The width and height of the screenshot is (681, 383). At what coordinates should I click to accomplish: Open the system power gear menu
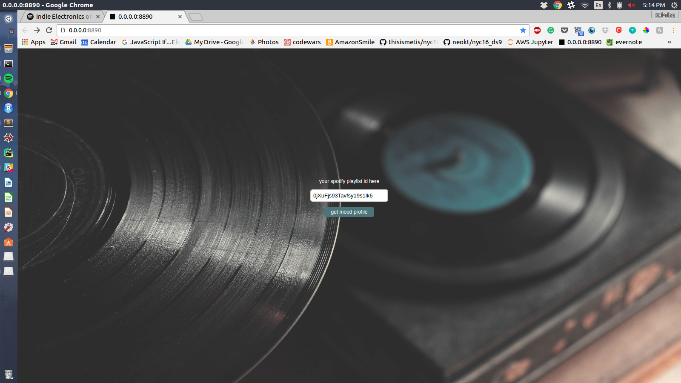674,5
